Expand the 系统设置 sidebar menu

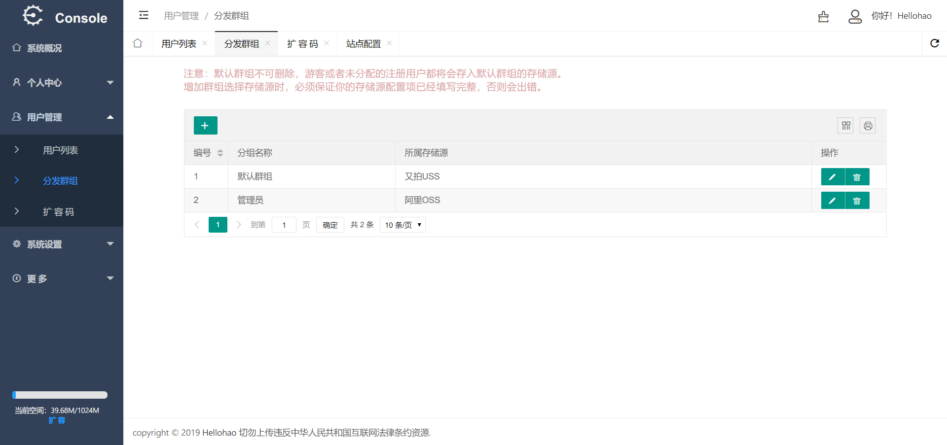tap(62, 244)
